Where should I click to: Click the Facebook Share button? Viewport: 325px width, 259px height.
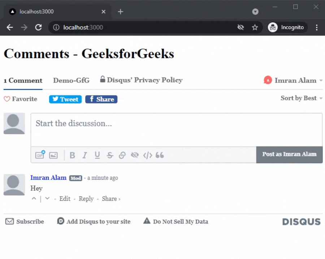101,99
